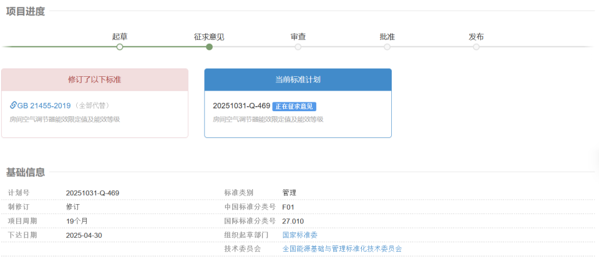Click the 正在征求意见 status badge

[294, 106]
